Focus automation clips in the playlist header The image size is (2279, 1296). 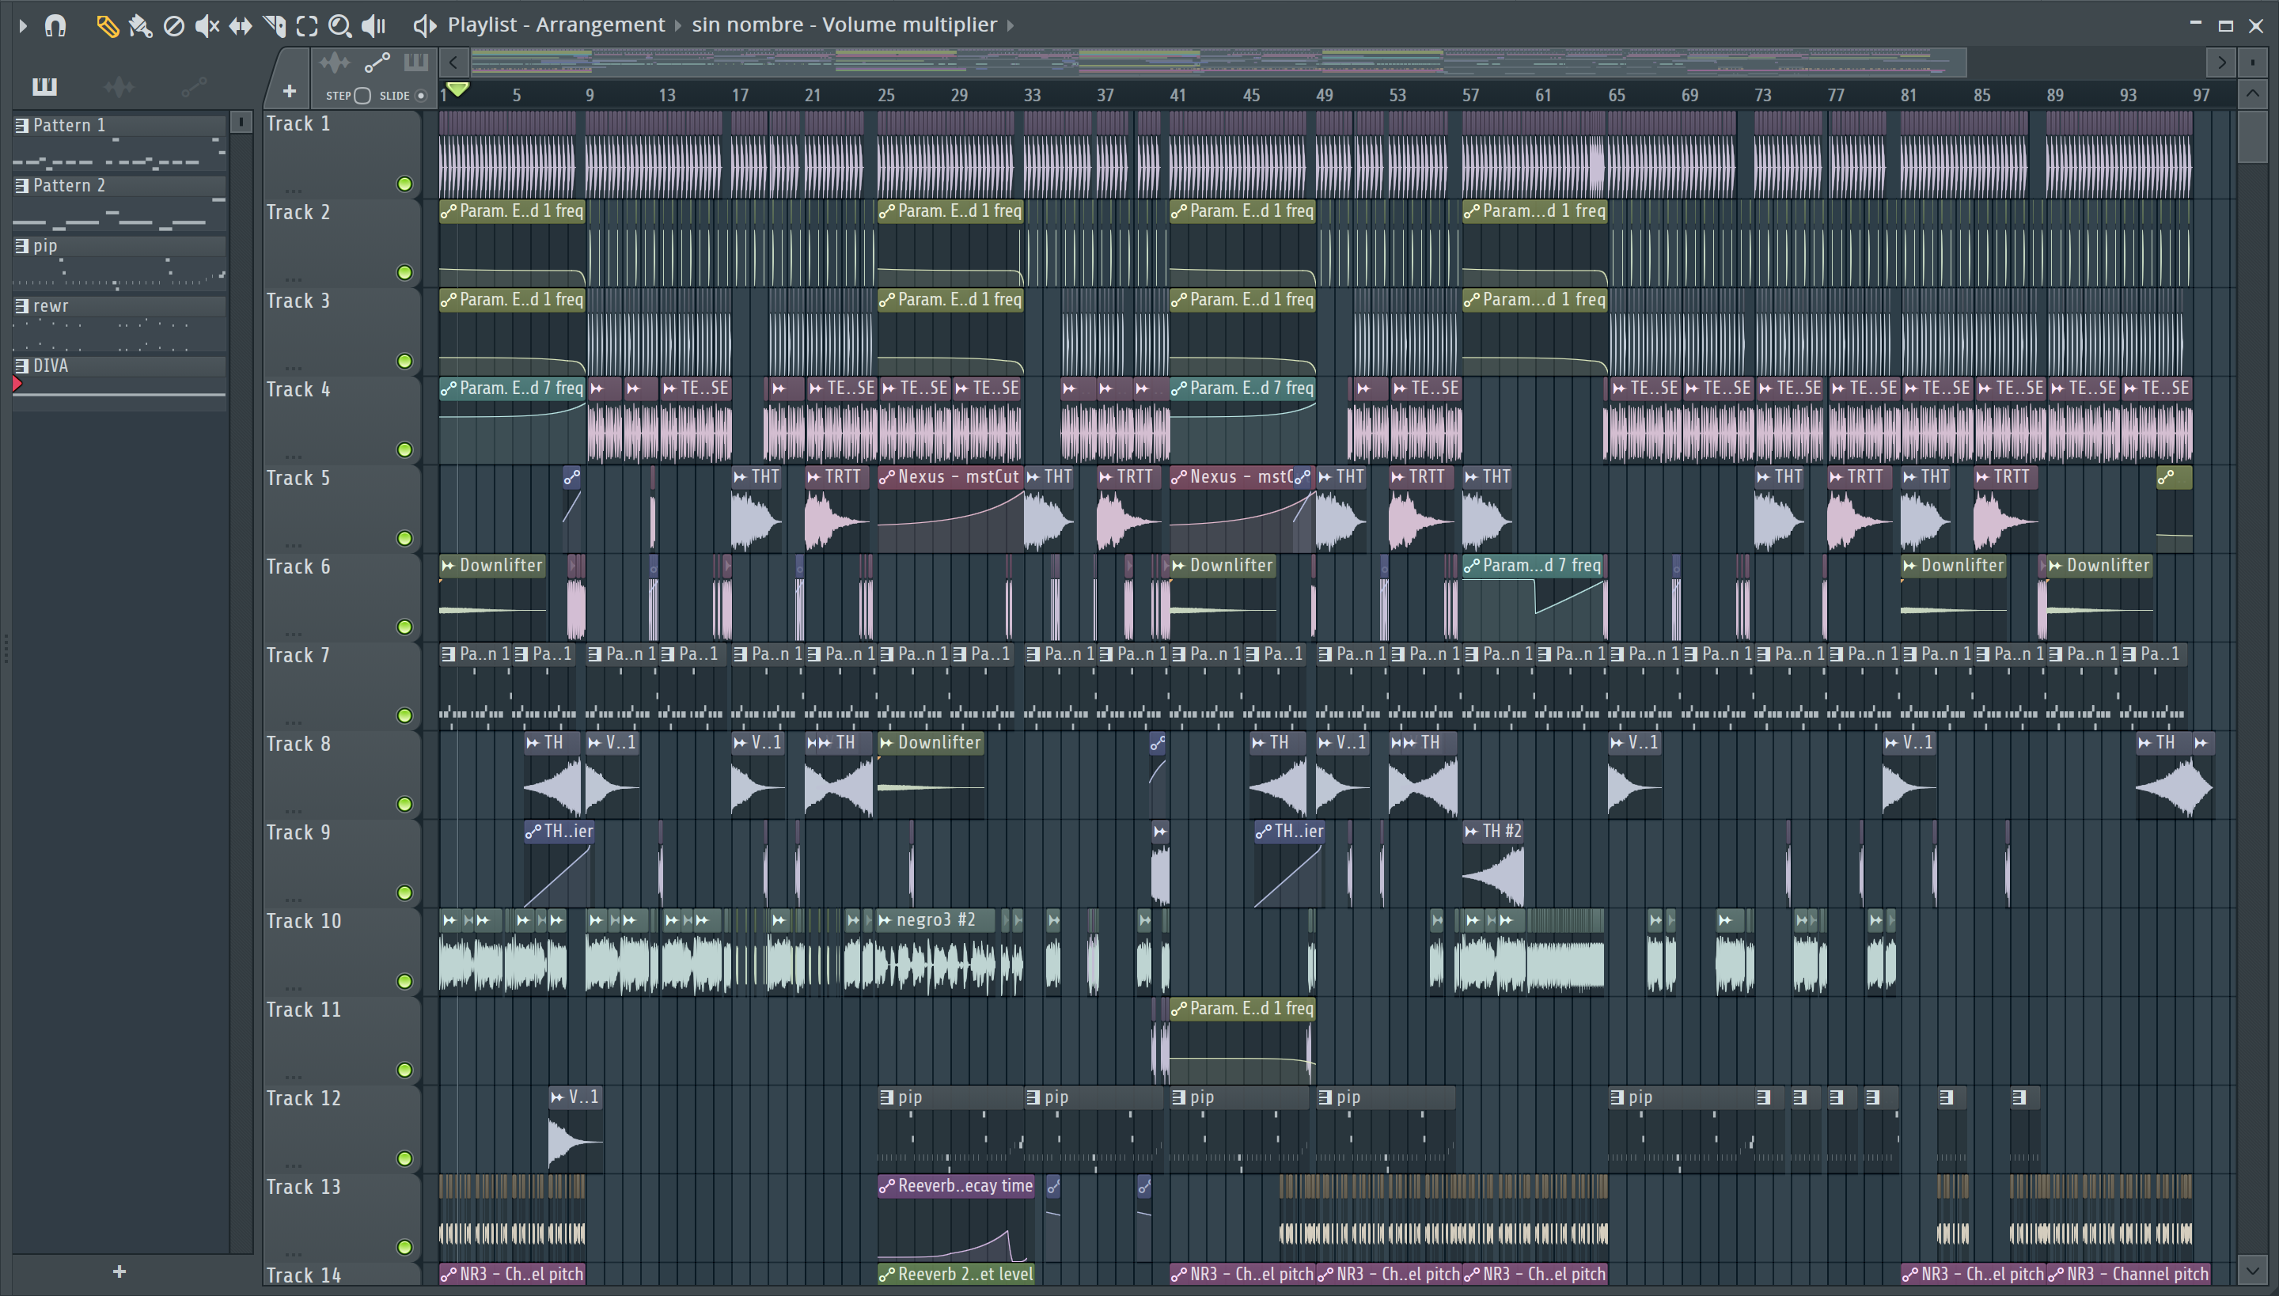pos(377,63)
